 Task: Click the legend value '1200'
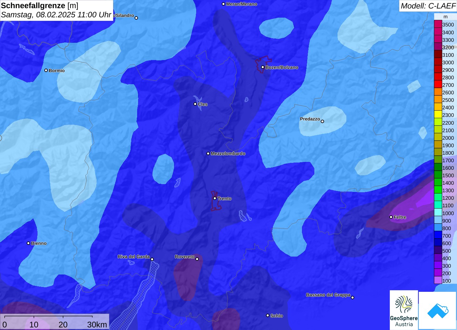click(448, 198)
